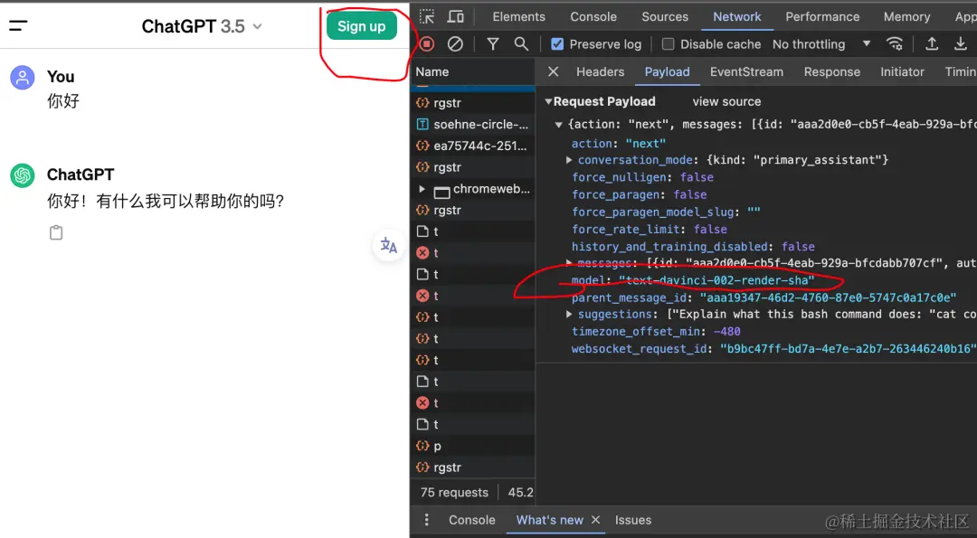
Task: Click the floating translate icon
Action: (x=389, y=245)
